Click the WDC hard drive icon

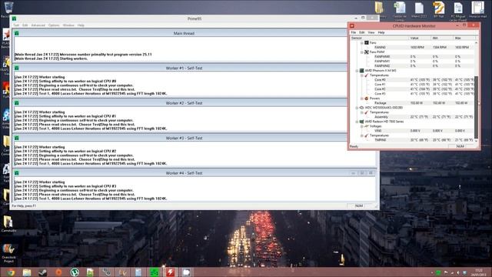pyautogui.click(x=362, y=108)
